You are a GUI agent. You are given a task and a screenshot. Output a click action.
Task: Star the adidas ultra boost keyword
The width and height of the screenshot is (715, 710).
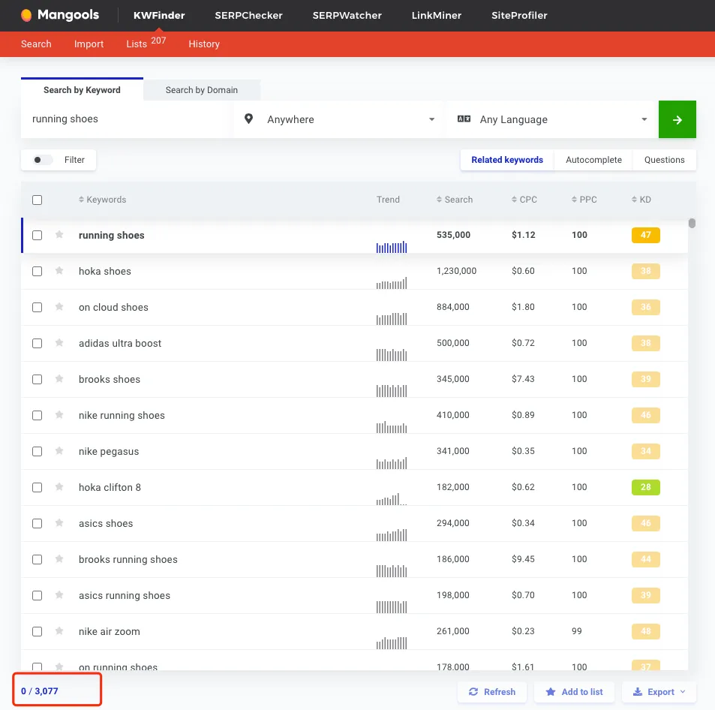click(59, 343)
